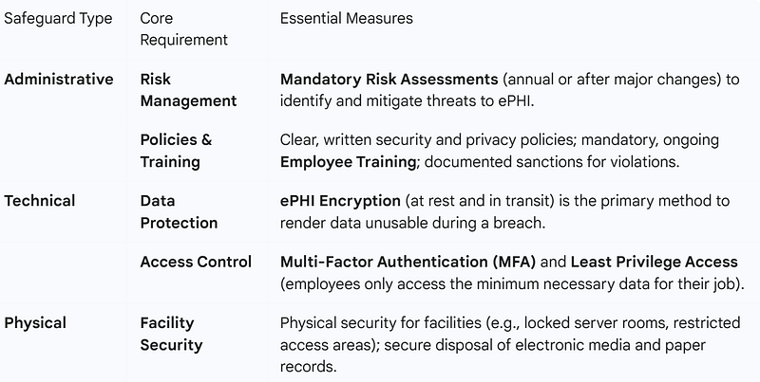Select the Core Requirement column header
The width and height of the screenshot is (760, 382).
point(183,29)
